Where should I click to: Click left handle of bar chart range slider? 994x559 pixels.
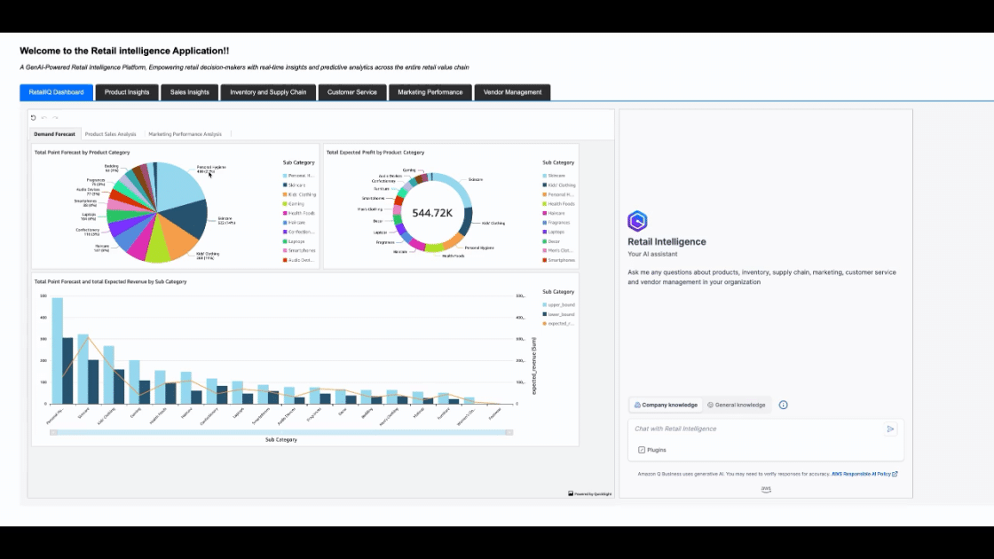tap(54, 432)
